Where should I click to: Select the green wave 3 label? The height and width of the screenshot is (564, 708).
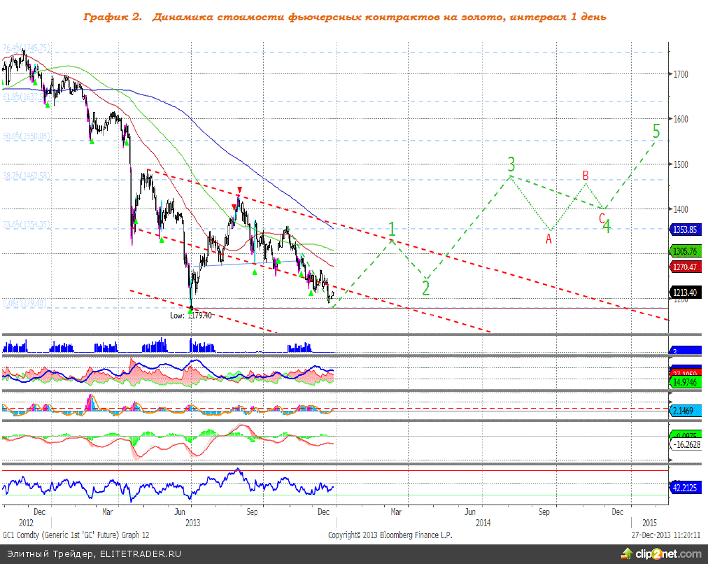(511, 164)
